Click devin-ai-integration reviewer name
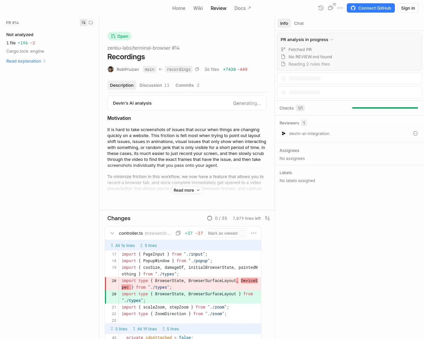Viewport: 424px width, 339px height. pos(309,133)
